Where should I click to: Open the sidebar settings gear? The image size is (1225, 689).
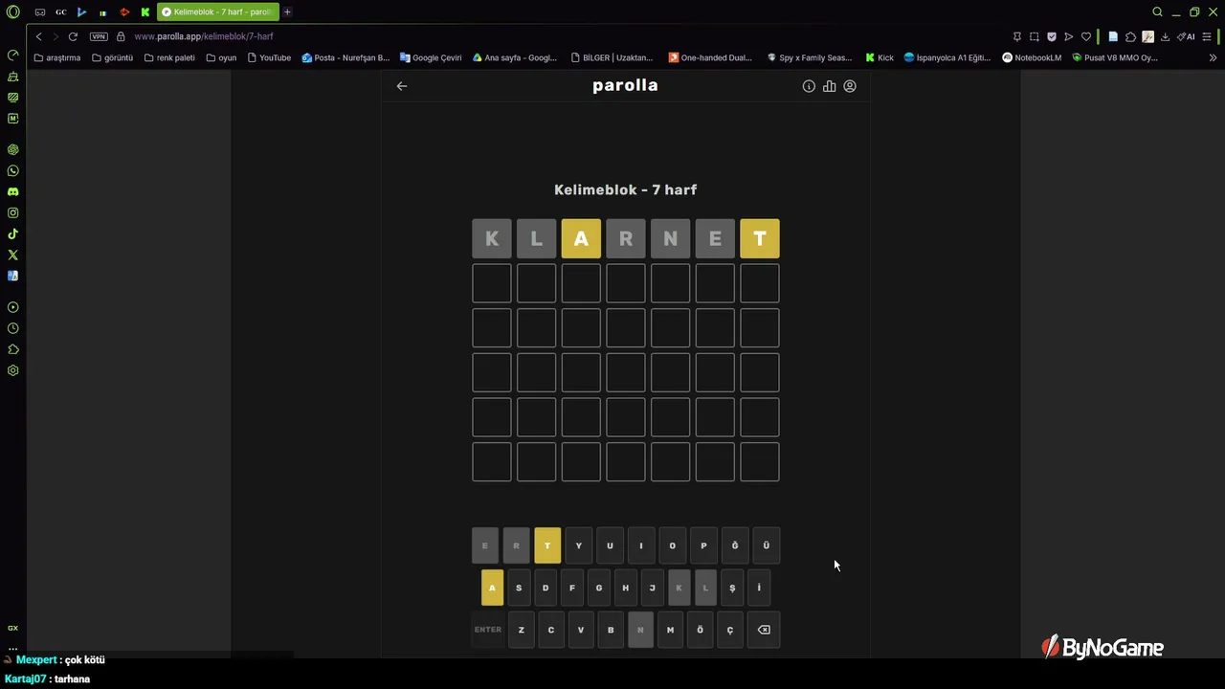[x=13, y=370]
